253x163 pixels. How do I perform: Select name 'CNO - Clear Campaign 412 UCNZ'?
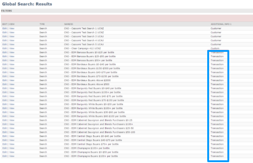click(x=83, y=48)
